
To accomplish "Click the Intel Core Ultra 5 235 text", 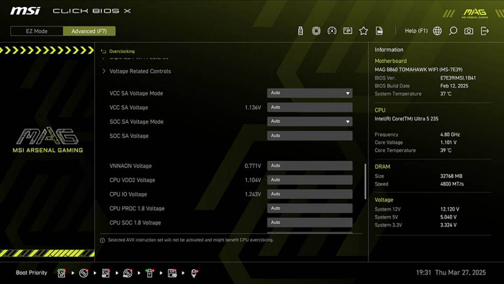I will [407, 119].
